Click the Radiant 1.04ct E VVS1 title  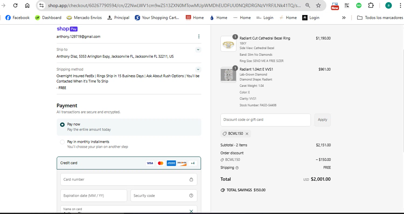(256, 69)
